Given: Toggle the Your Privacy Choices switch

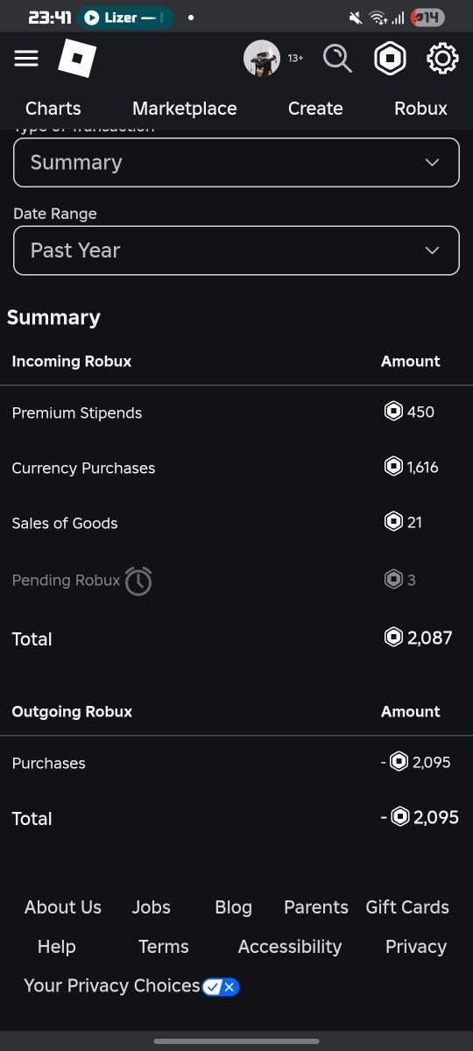Looking at the screenshot, I should (221, 987).
